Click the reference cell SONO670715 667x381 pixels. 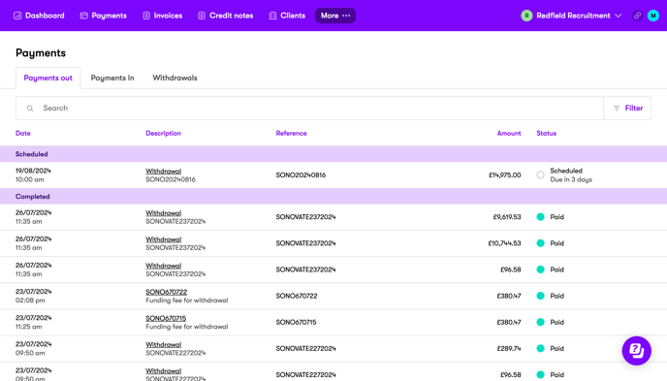point(296,322)
